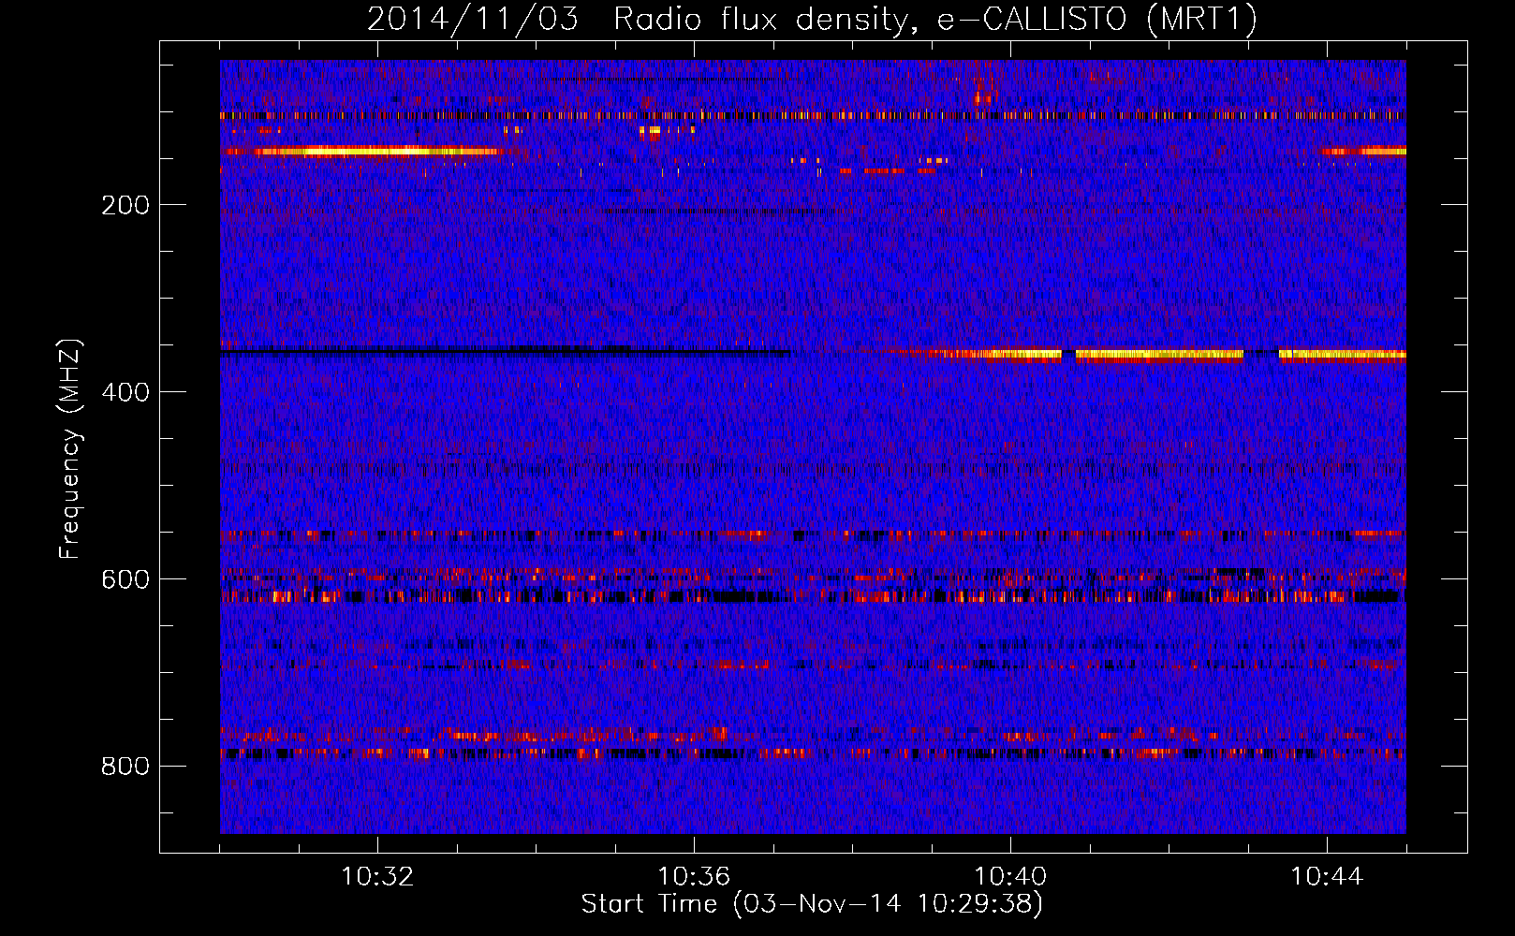Click the 'Frequency (MHZ)' axis label
This screenshot has height=936, width=1515.
pos(70,448)
